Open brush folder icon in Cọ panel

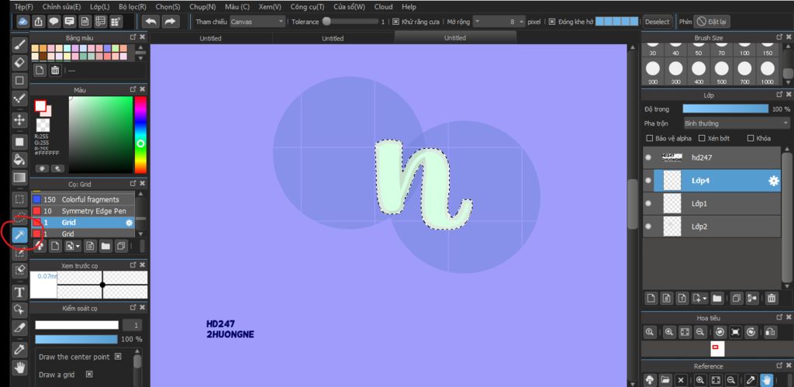pos(105,246)
